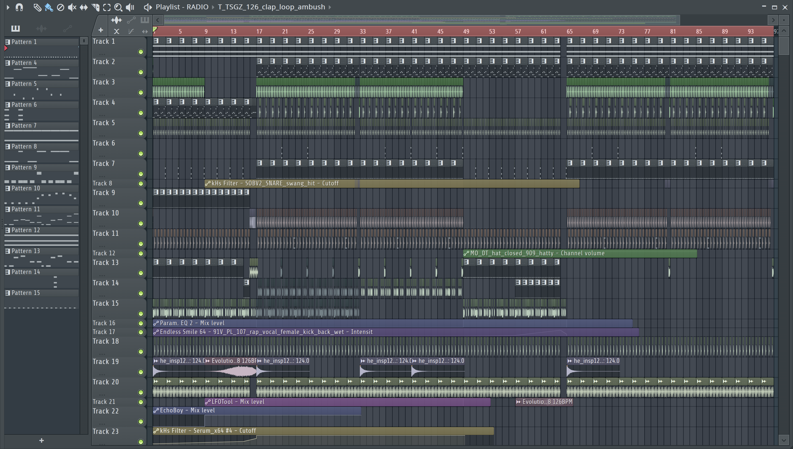The height and width of the screenshot is (449, 793).
Task: Open the playlist options menu arrow
Action: 8,7
